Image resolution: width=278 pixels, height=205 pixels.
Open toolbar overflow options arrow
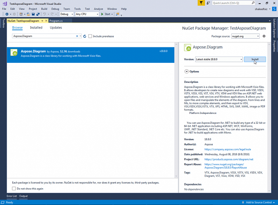point(122,15)
